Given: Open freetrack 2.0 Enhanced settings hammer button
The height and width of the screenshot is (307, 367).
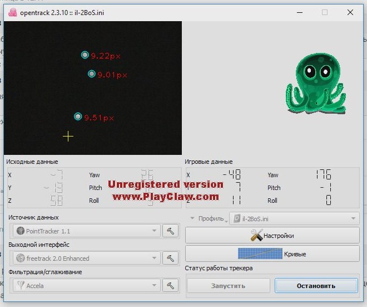Looking at the screenshot, I should coord(170,258).
